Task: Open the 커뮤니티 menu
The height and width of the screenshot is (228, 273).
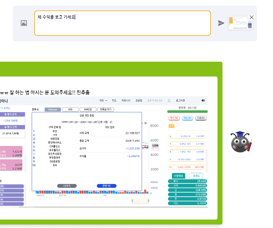Action: click(x=126, y=100)
